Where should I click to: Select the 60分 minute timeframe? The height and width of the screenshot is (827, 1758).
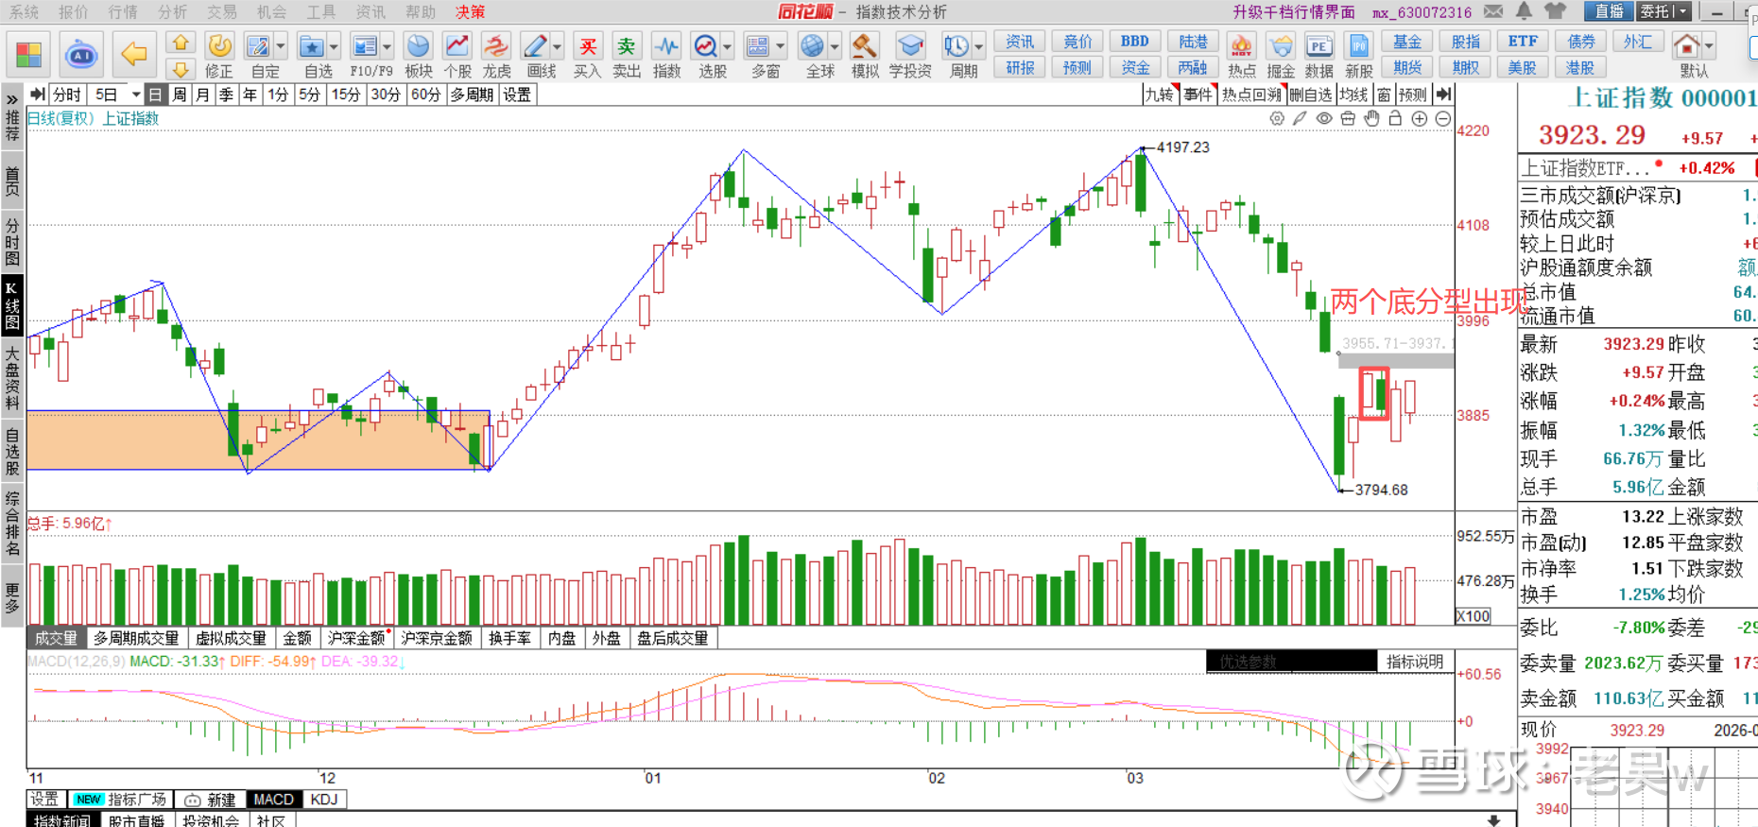pyautogui.click(x=425, y=95)
